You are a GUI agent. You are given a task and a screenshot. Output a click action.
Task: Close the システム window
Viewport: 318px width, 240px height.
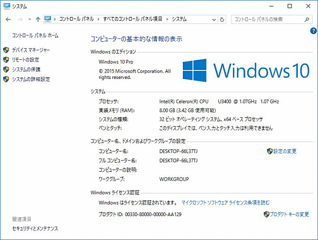(308, 6)
